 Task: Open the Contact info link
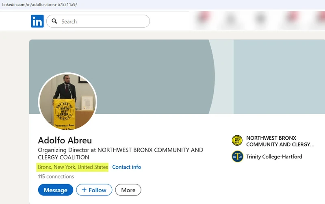[x=126, y=167]
